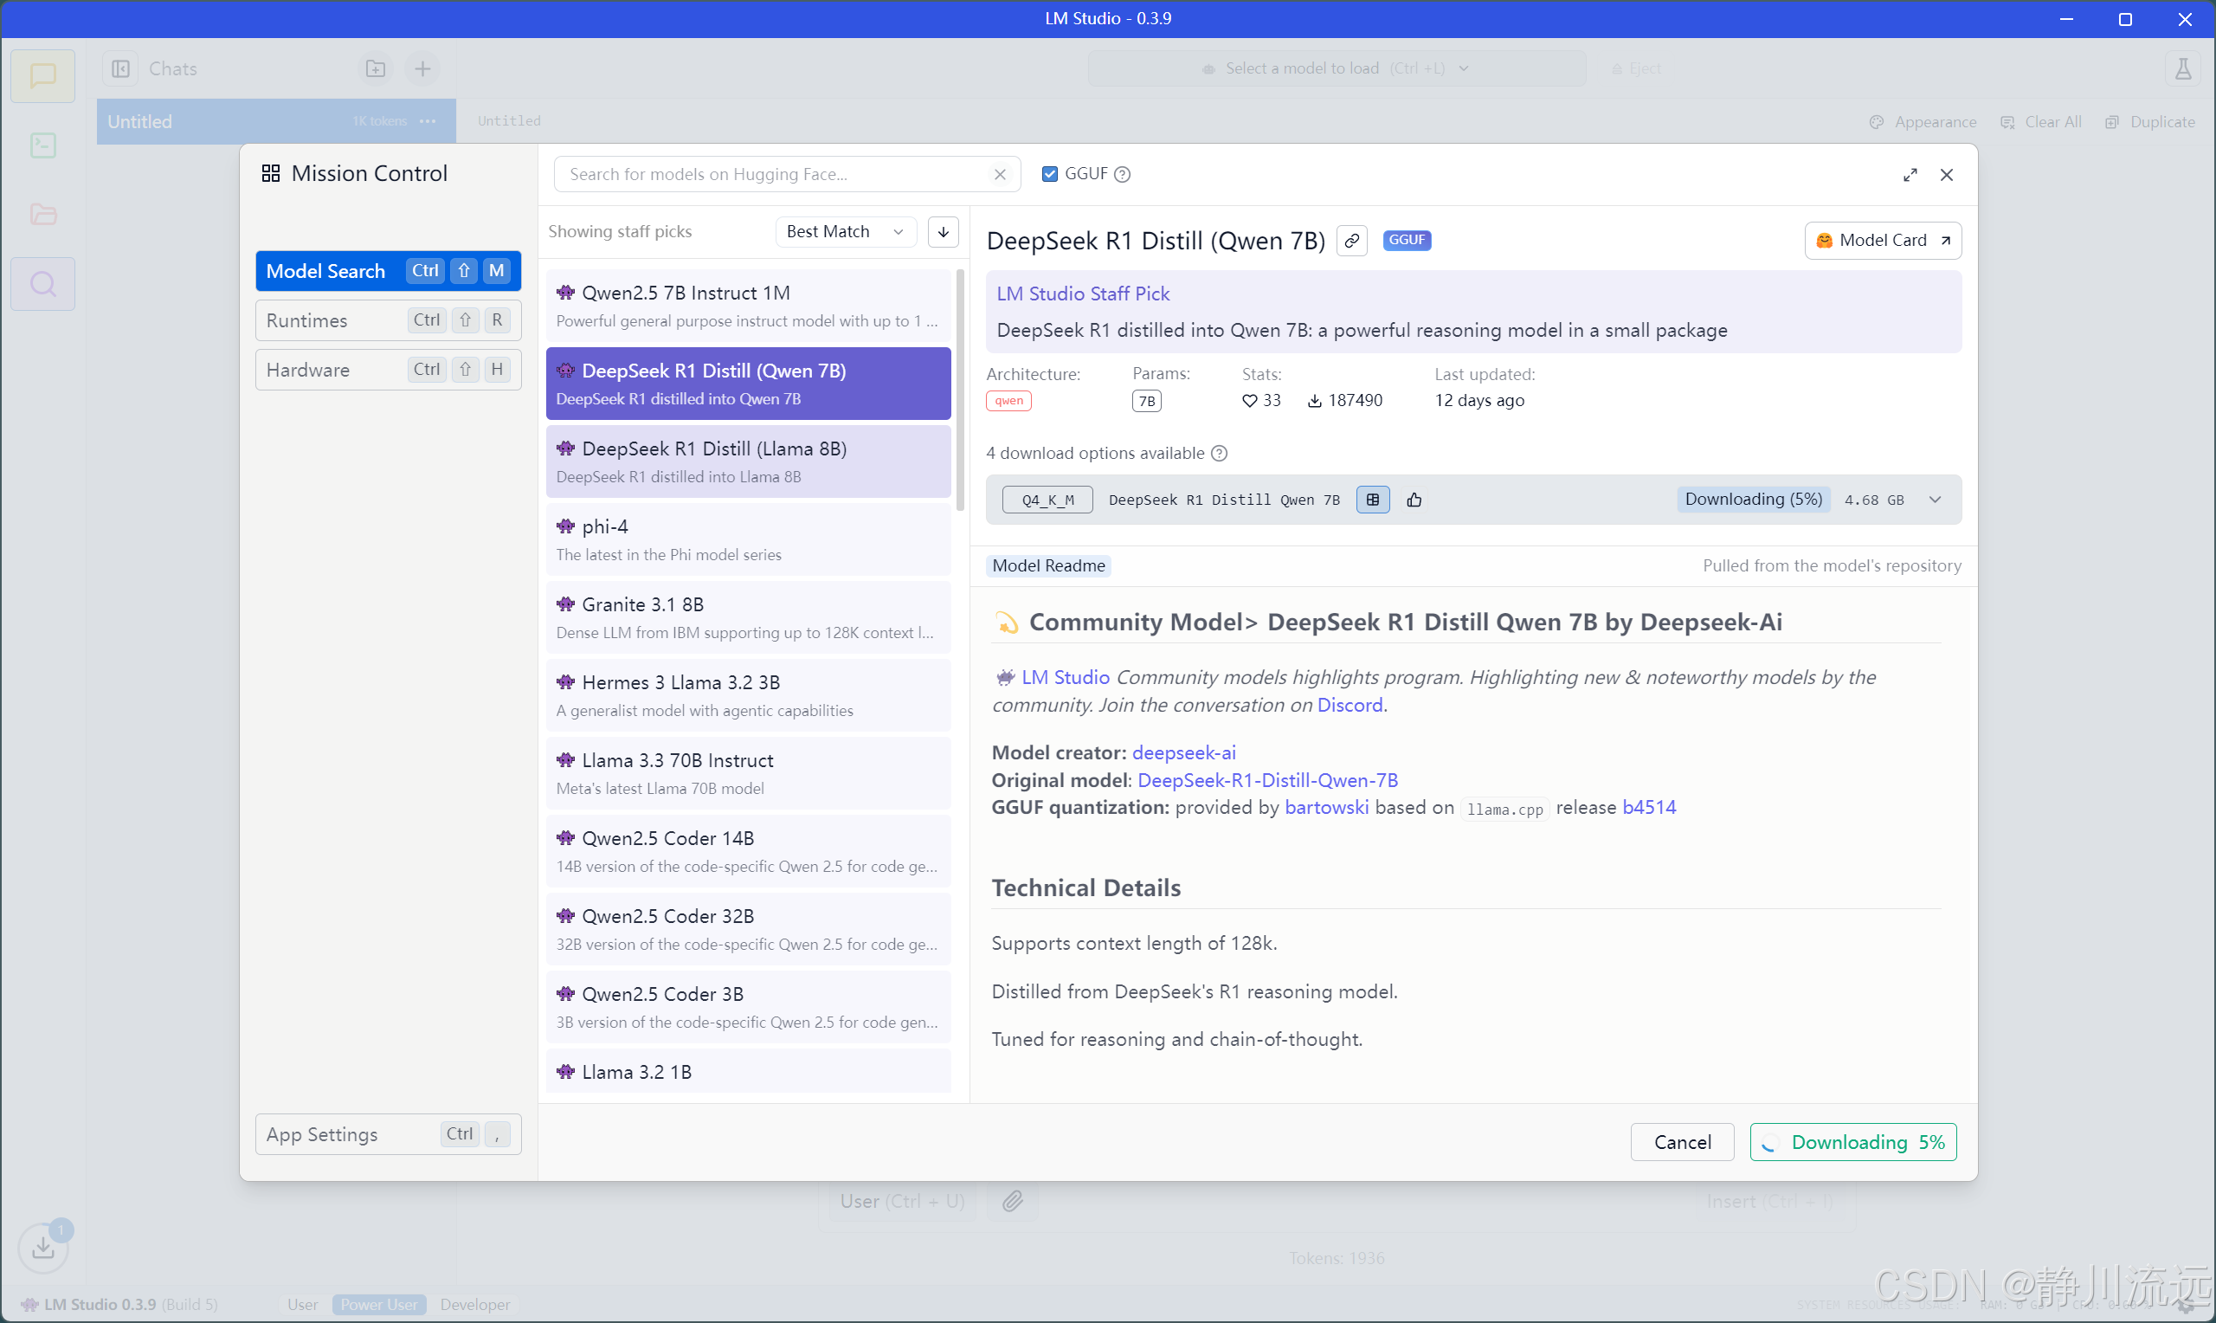Select User mode in status bar
The height and width of the screenshot is (1323, 2216).
point(302,1304)
